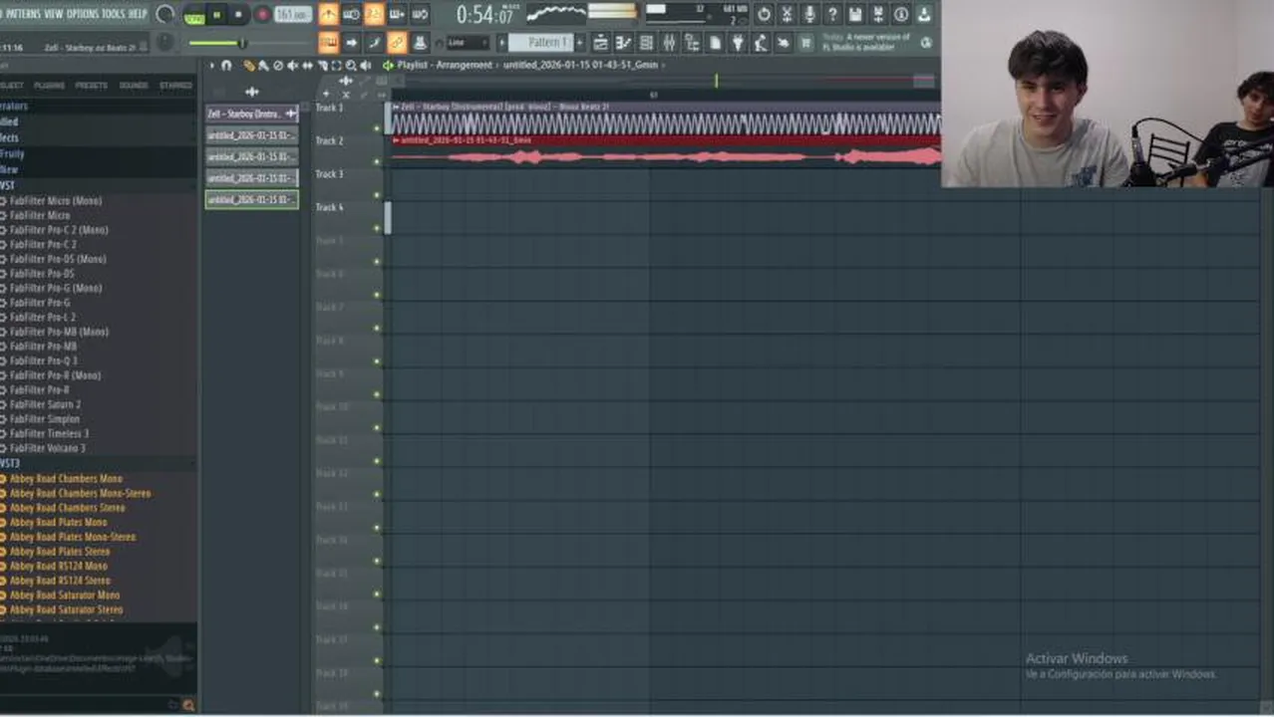1274x717 pixels.
Task: Click the red Record button
Action: point(262,15)
